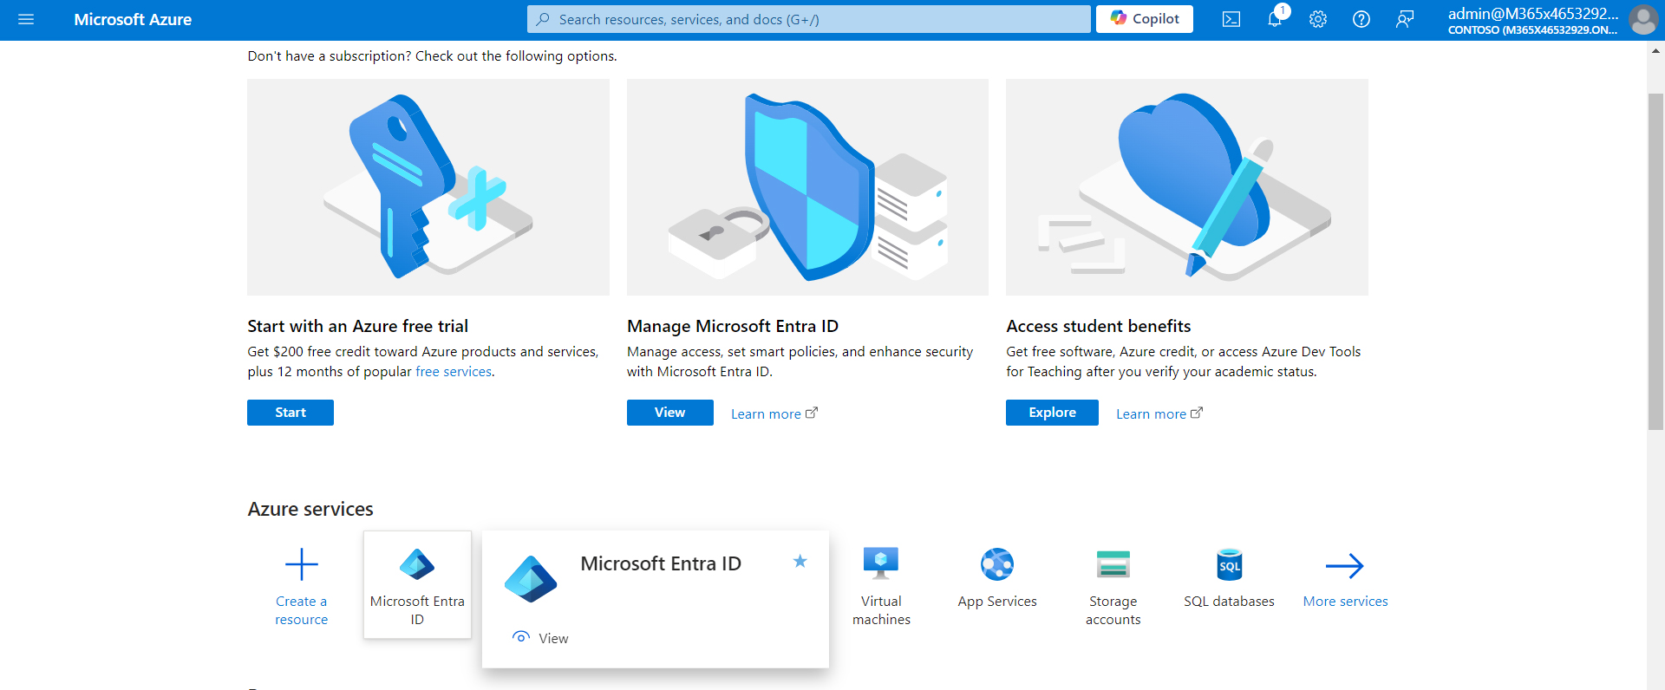
Task: Click the account avatar picture
Action: pos(1643,19)
